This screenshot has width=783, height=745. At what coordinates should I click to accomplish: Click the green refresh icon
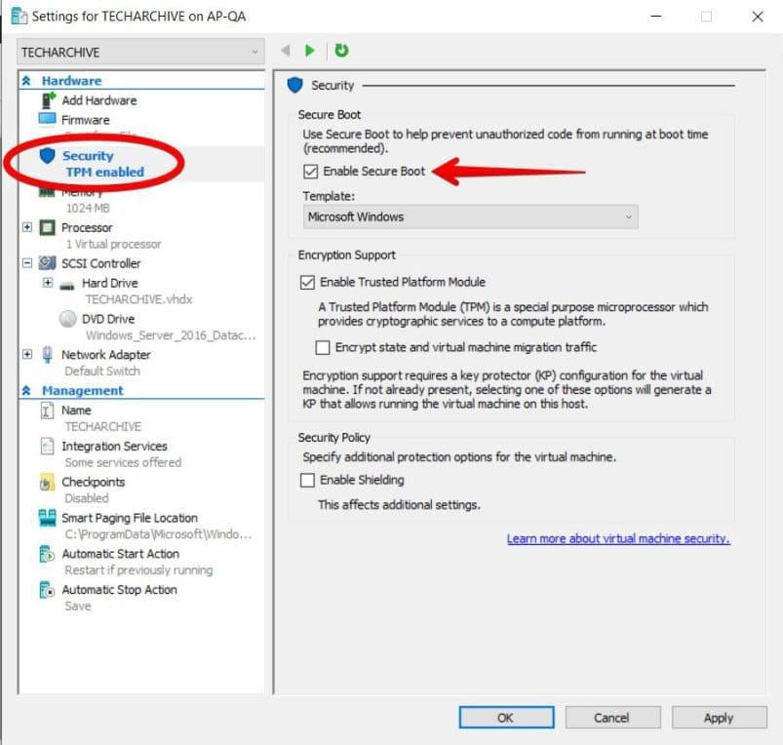pos(341,51)
